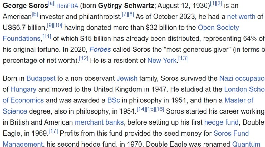Click the hedge fund link
The image size is (265, 147).
pos(221,122)
